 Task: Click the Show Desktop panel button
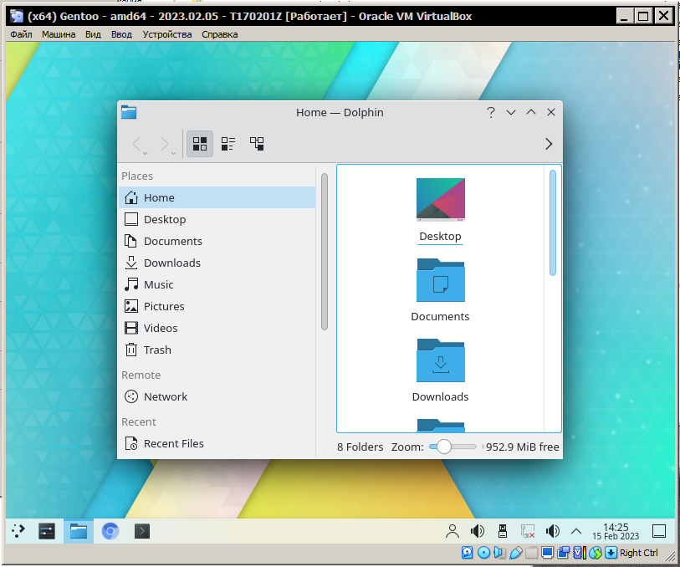[x=659, y=531]
